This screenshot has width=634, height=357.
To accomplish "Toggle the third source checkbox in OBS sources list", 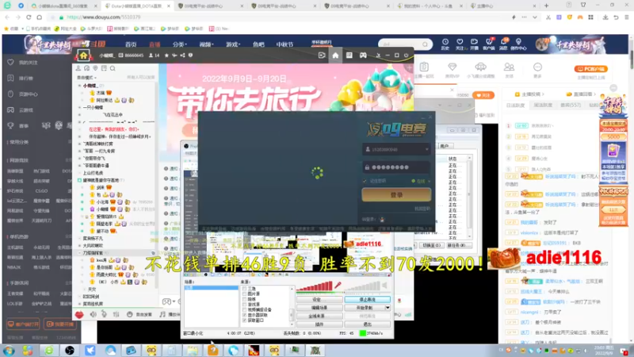I will (244, 299).
